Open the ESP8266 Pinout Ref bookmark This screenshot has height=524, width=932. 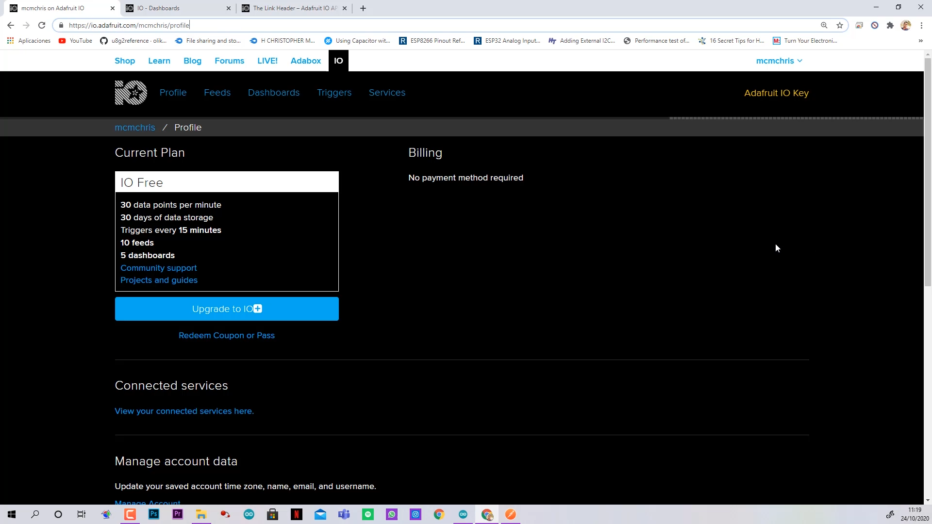click(432, 41)
